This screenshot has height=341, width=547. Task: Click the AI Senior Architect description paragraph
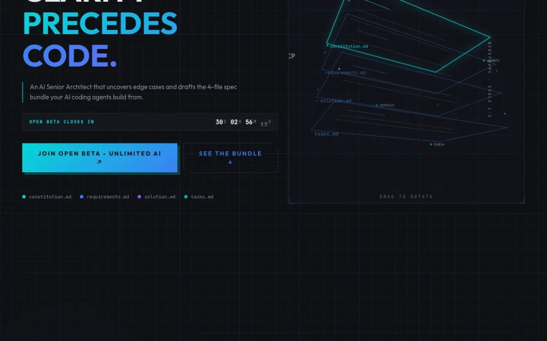pyautogui.click(x=133, y=92)
